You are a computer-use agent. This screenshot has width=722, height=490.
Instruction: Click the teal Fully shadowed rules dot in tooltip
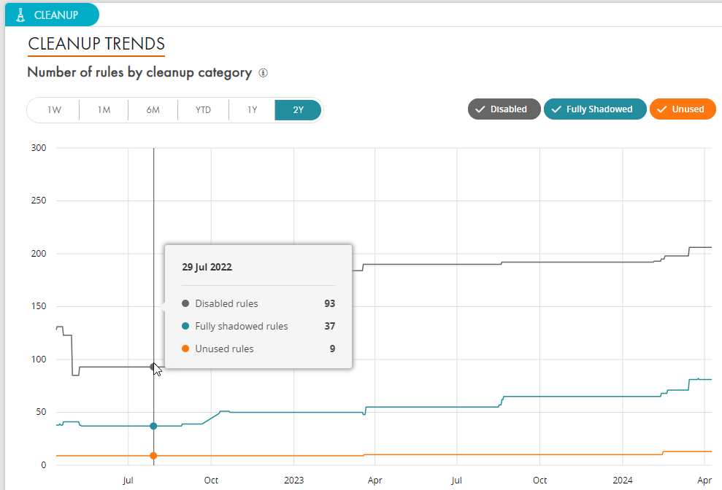pyautogui.click(x=185, y=326)
